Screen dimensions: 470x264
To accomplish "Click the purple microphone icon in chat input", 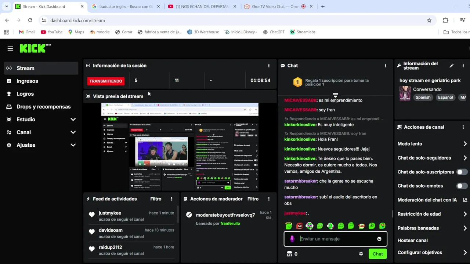I will click(x=292, y=239).
